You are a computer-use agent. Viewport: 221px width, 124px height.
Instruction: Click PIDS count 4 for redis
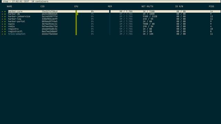211,27
